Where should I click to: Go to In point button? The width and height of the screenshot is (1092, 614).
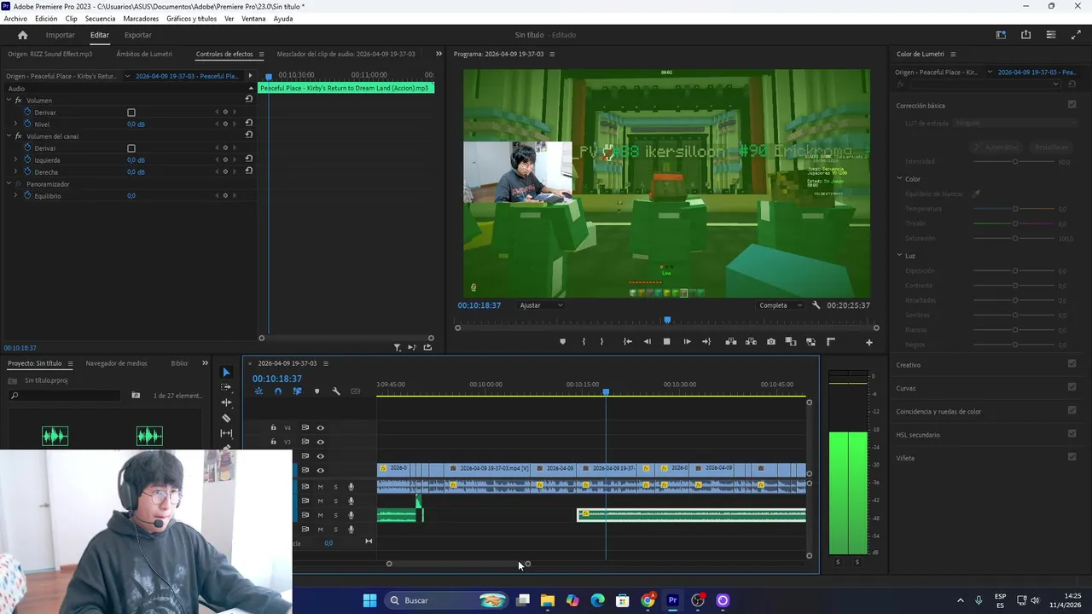(x=628, y=342)
